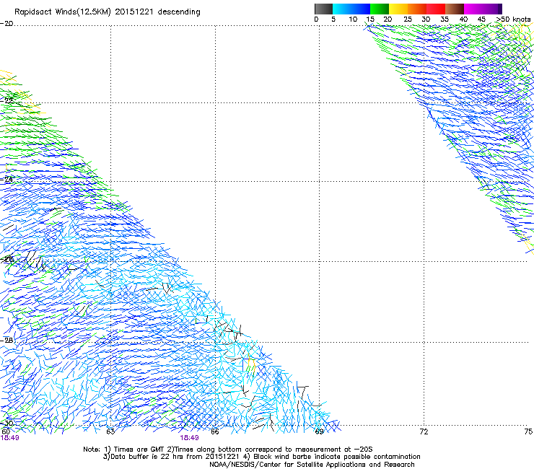
Task: Click the title text 'Rapidscat Winds(12.5KM) 20151221 descending'
Action: 108,12
